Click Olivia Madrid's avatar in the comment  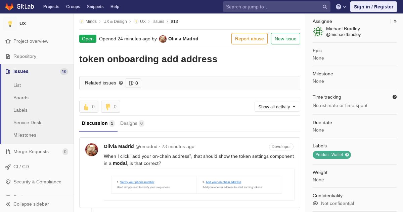point(92,150)
